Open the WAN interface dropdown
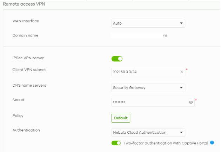The width and height of the screenshot is (221, 152). 148,23
